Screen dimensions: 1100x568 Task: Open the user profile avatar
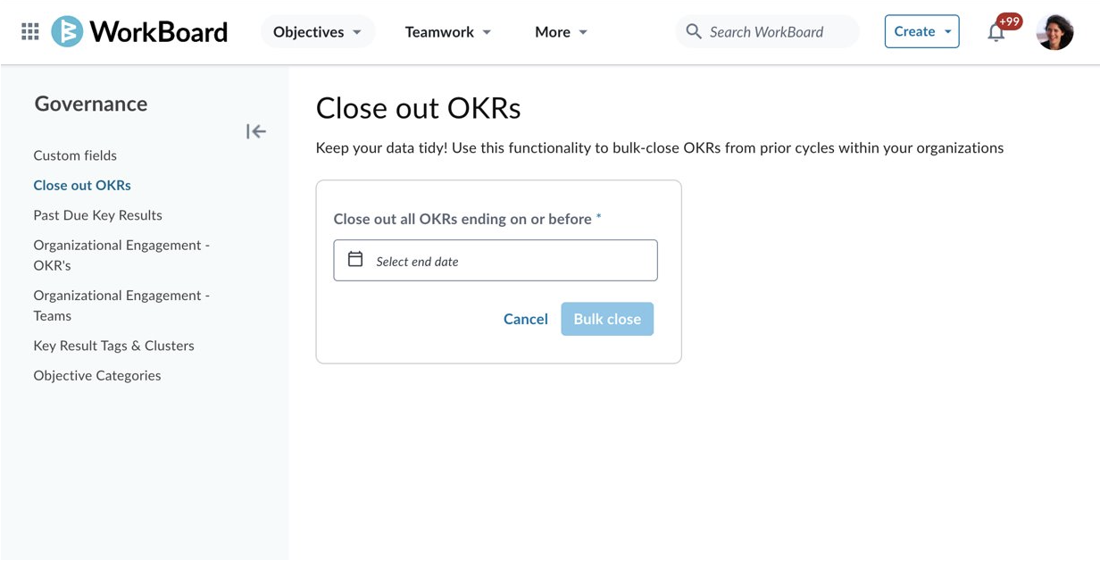(1054, 32)
